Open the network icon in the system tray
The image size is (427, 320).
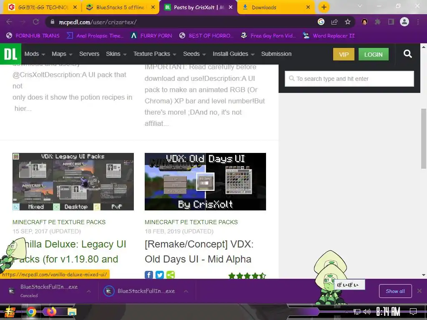(357, 312)
